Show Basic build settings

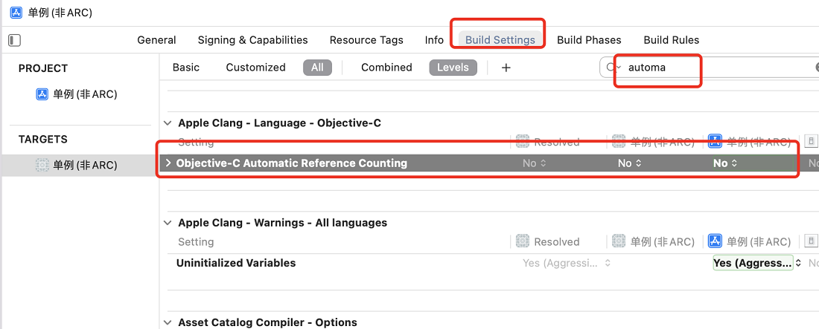pyautogui.click(x=186, y=68)
